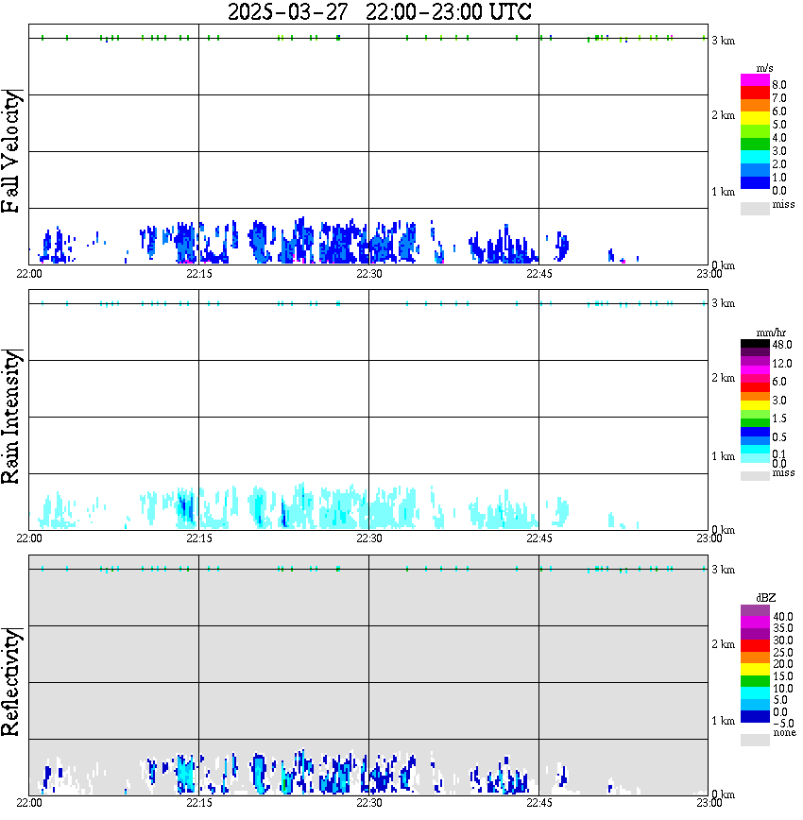
Task: Select red swatch in Rain Intensity legend
Action: point(755,387)
